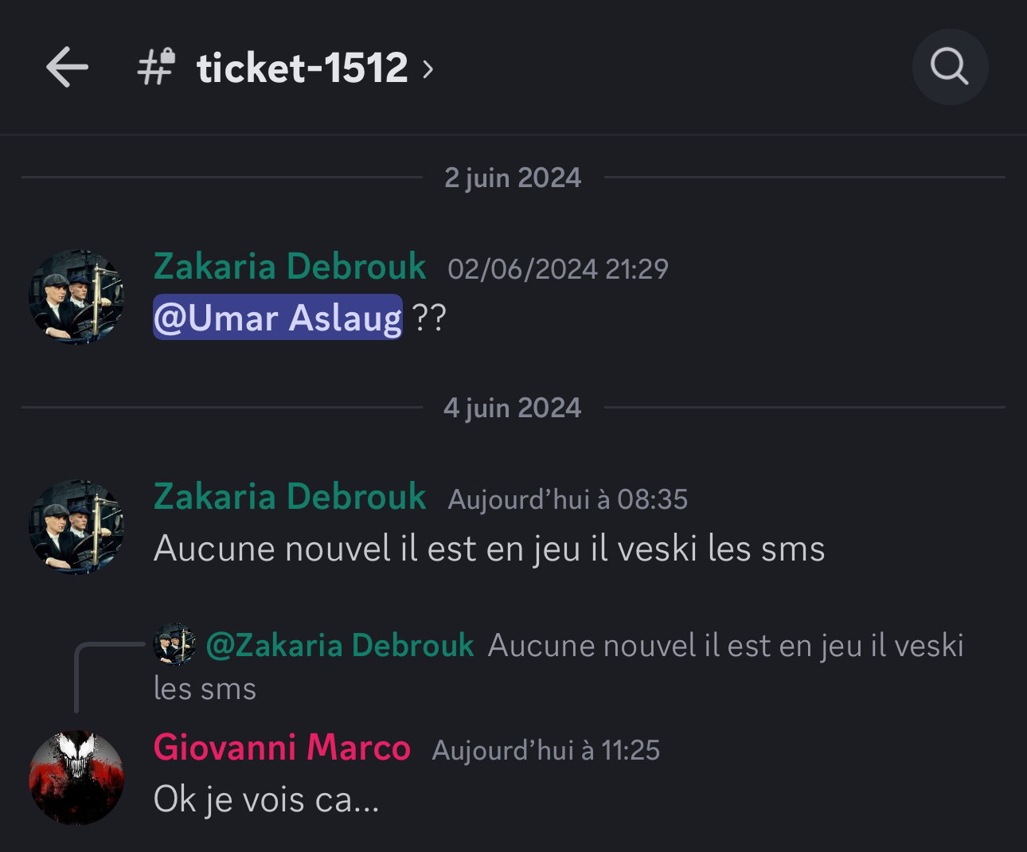The image size is (1027, 852).
Task: Tap the 'Aujourd'hui à 11:25' timestamp
Action: tap(546, 750)
